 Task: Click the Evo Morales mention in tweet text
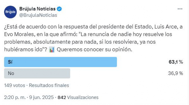pyautogui.click(x=19, y=34)
